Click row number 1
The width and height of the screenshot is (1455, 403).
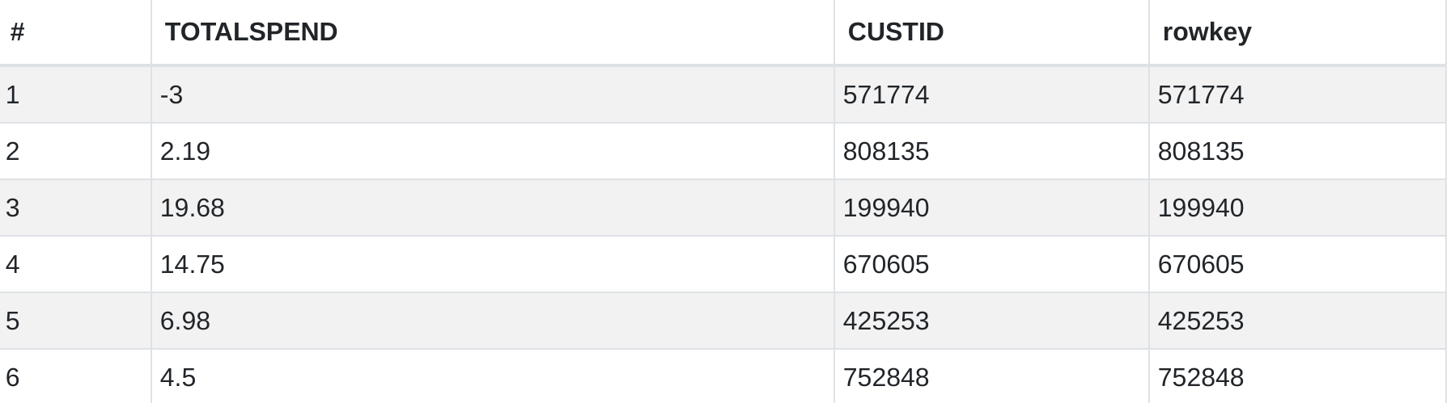click(12, 95)
